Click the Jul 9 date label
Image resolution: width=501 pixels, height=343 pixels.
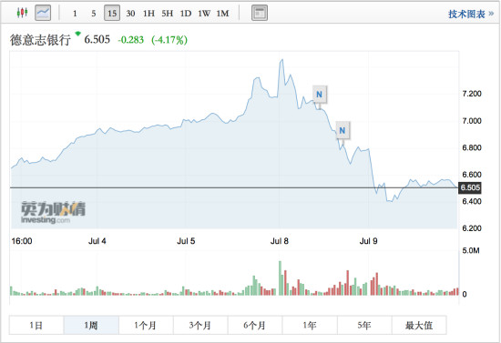click(x=368, y=241)
